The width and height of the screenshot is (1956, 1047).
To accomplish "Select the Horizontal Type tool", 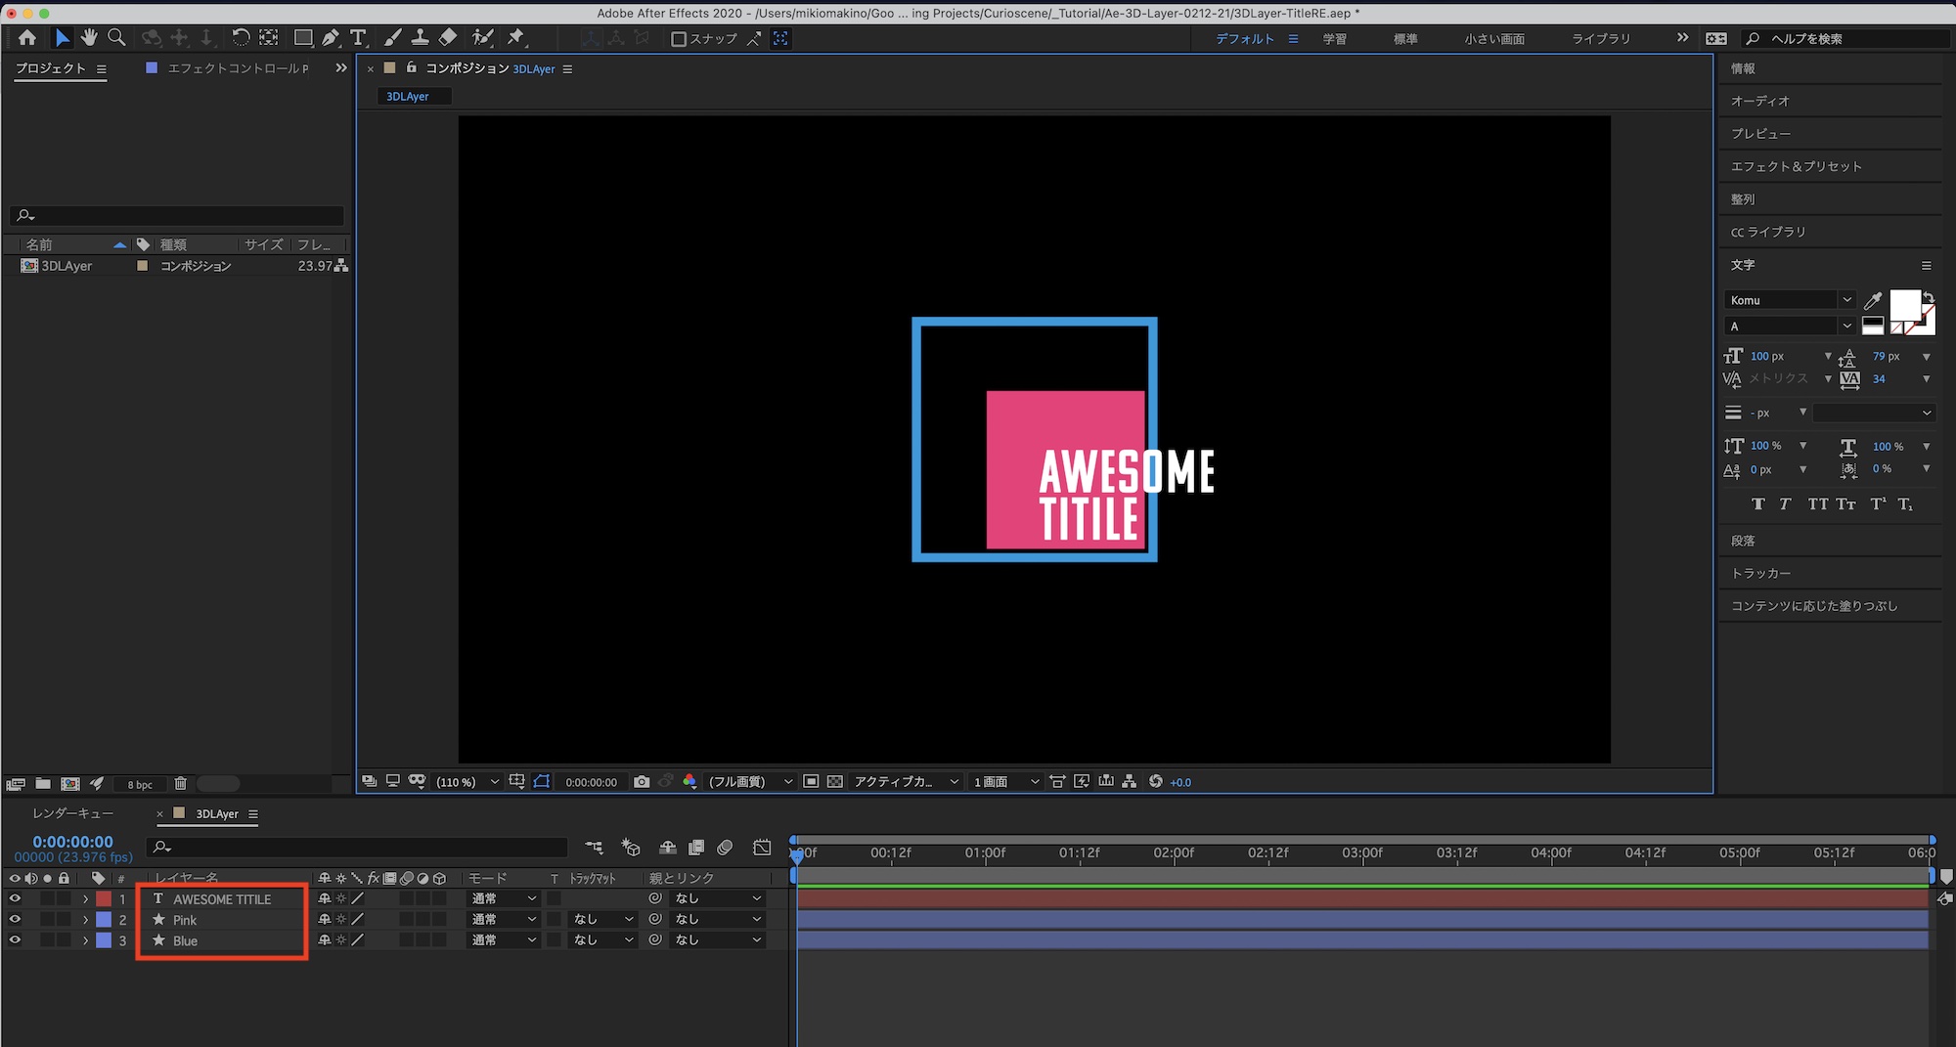I will pos(358,38).
